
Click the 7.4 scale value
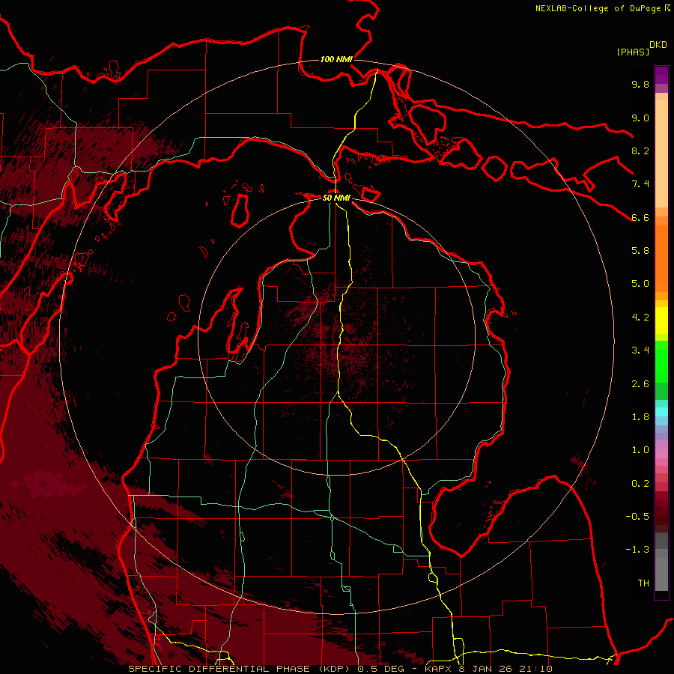pyautogui.click(x=640, y=184)
